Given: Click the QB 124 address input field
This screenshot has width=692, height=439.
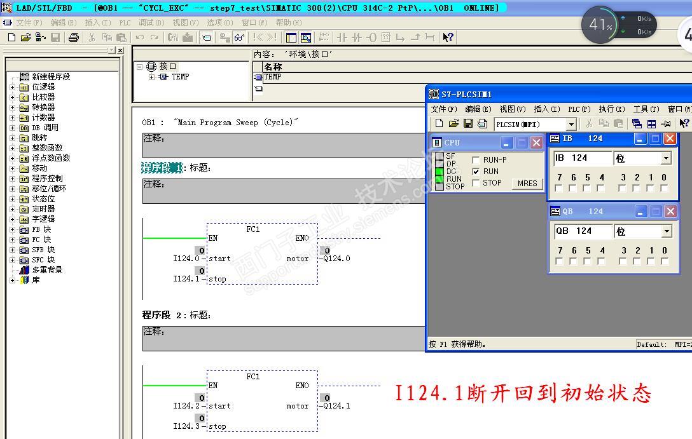Looking at the screenshot, I should pos(583,231).
